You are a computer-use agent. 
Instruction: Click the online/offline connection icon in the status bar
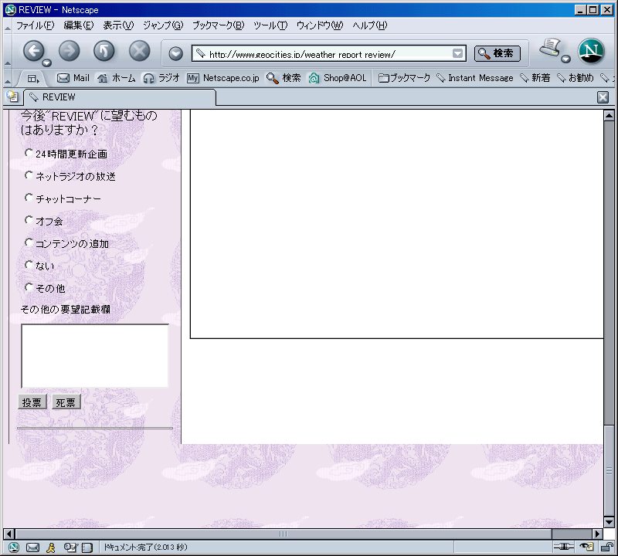[x=564, y=547]
